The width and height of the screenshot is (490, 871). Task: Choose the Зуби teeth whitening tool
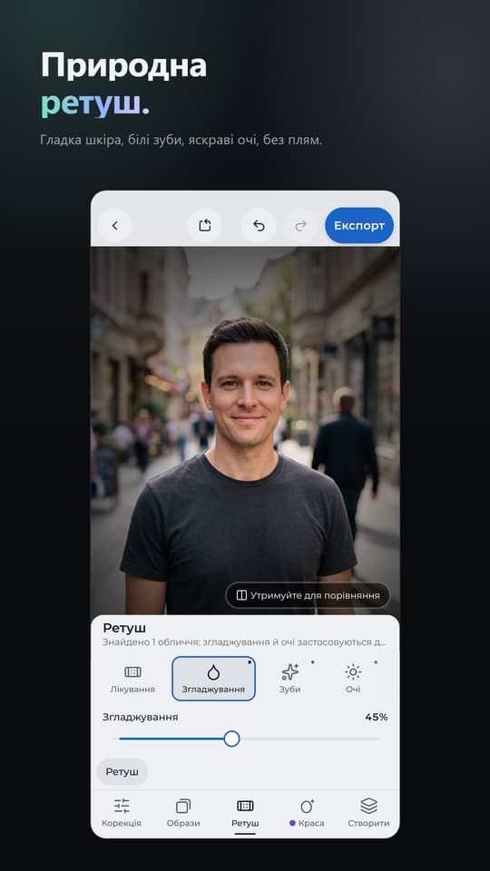290,679
